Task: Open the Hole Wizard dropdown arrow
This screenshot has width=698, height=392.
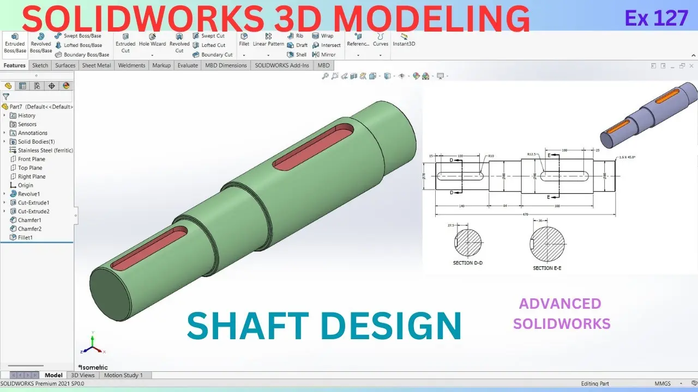Action: 152,55
